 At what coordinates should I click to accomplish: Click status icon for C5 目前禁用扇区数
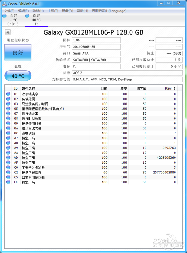(8, 177)
